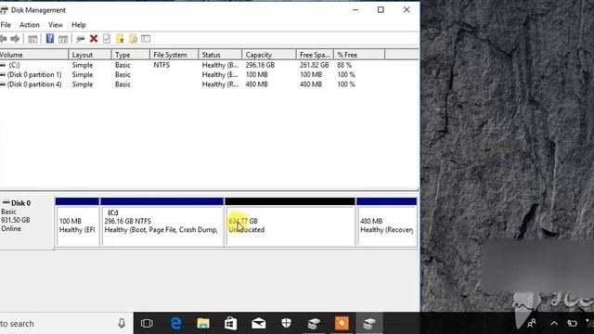Sort by the % Free column header
Viewport: 594px width, 334px height.
[x=359, y=55]
